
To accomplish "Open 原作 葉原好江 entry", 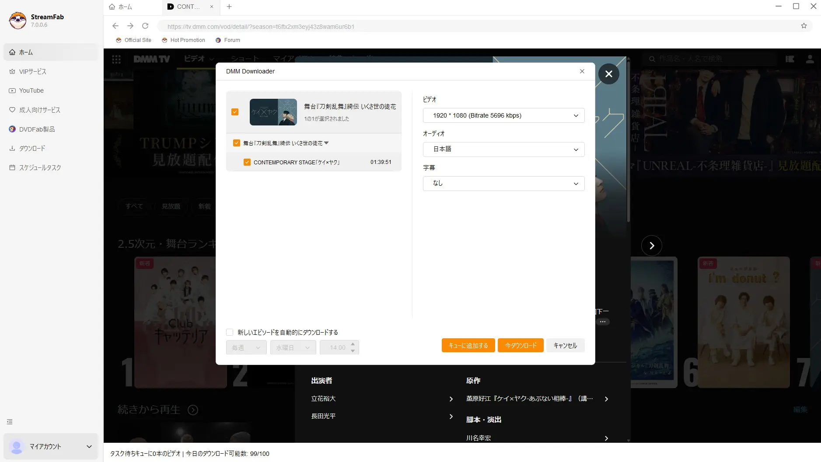I will (537, 399).
